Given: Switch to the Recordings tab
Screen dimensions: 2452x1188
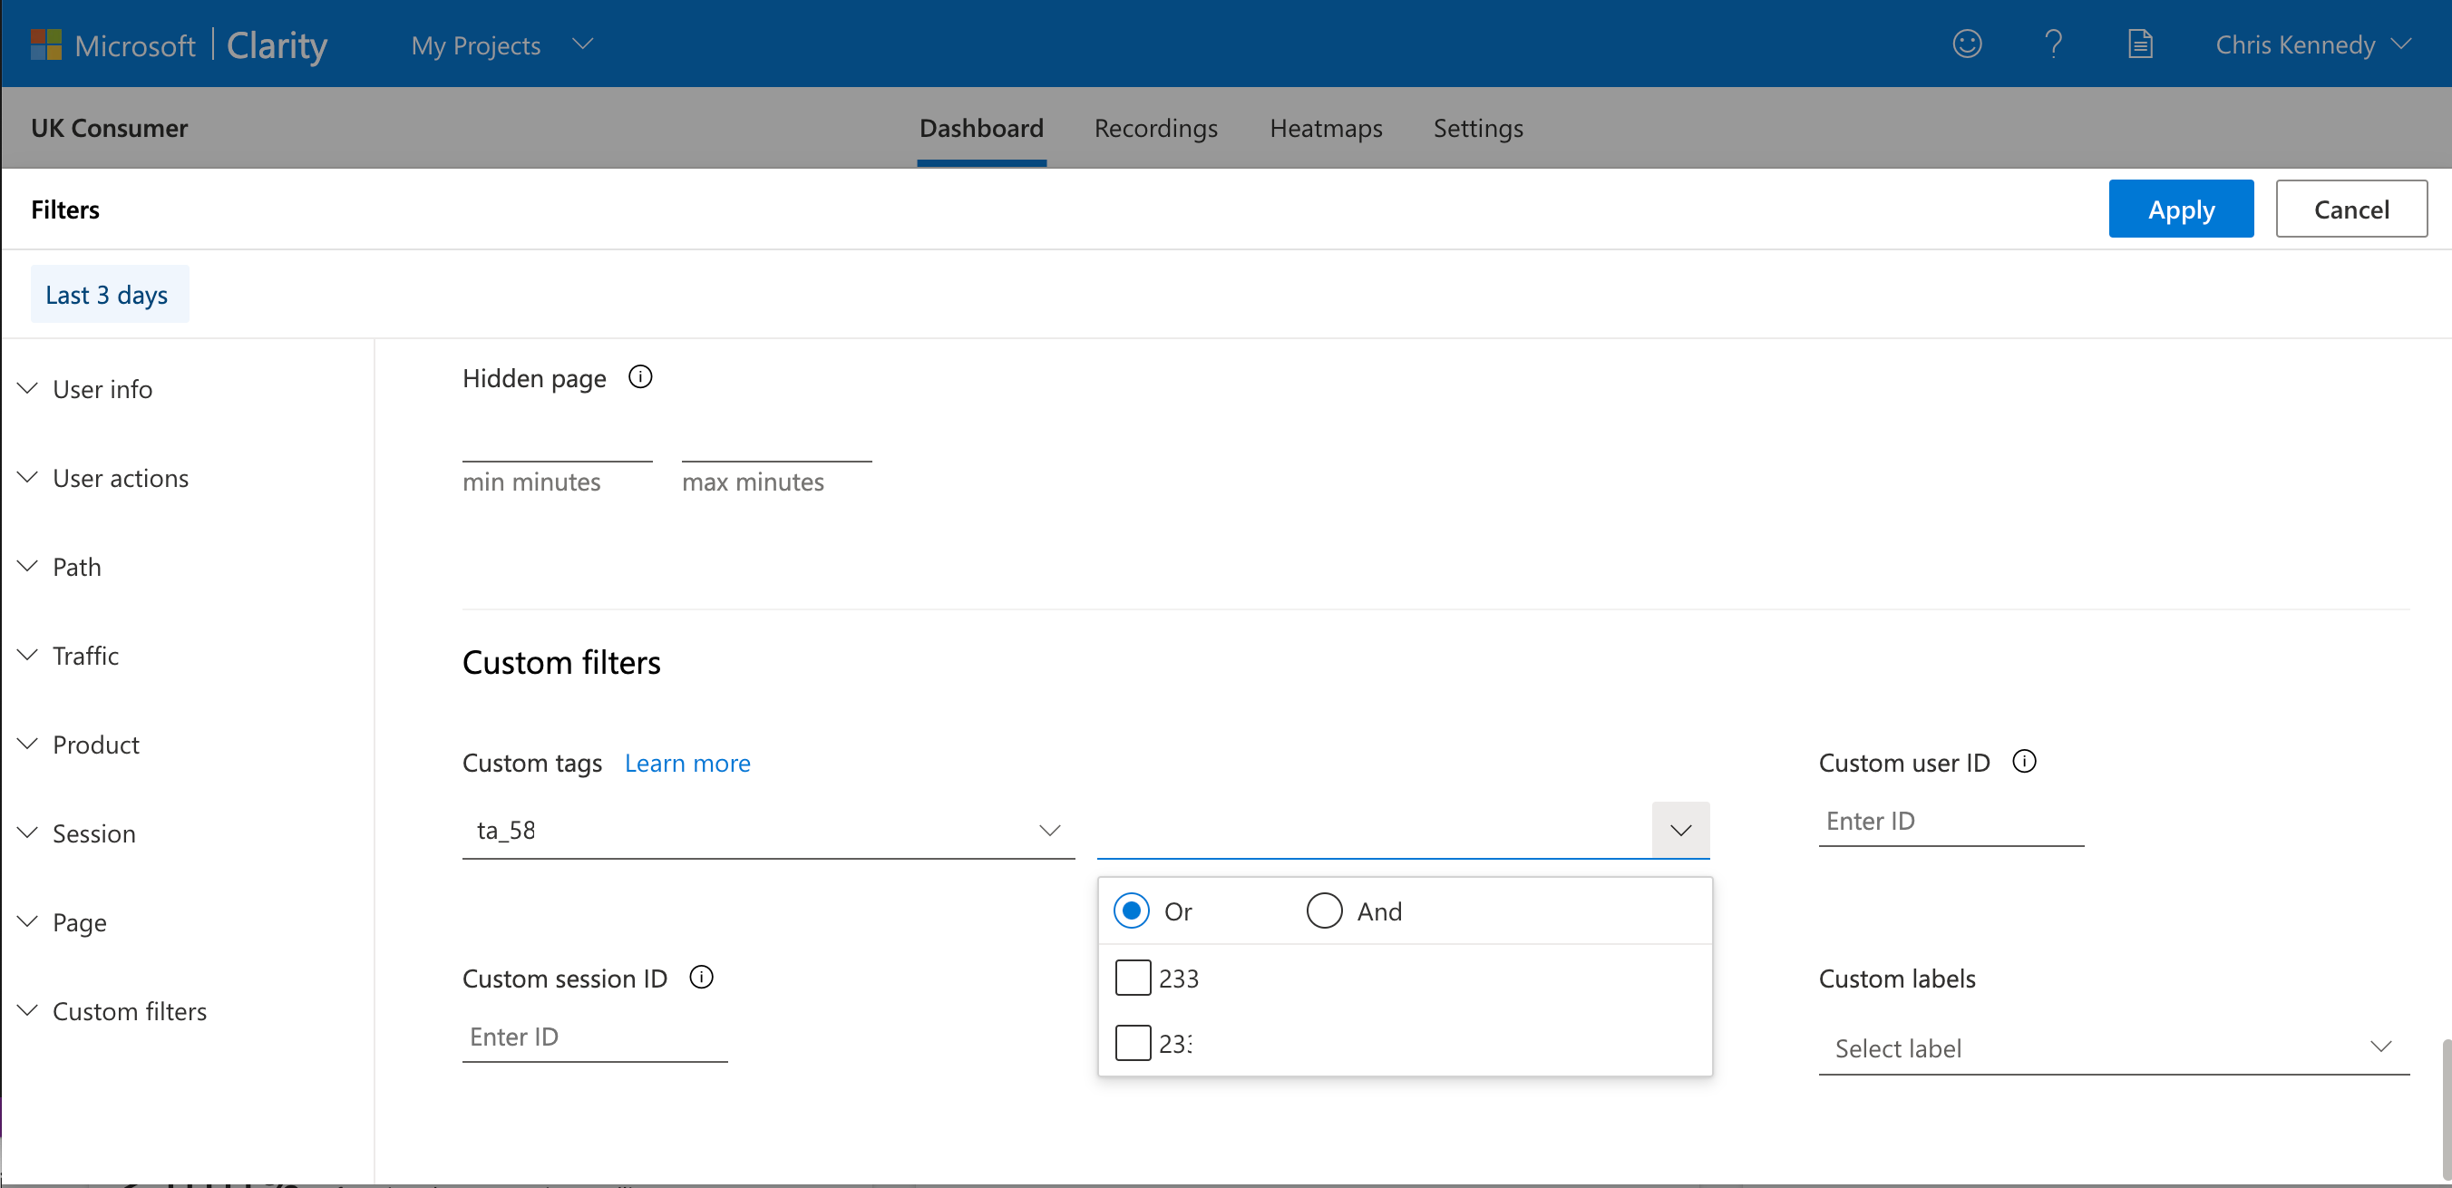Looking at the screenshot, I should tap(1155, 128).
